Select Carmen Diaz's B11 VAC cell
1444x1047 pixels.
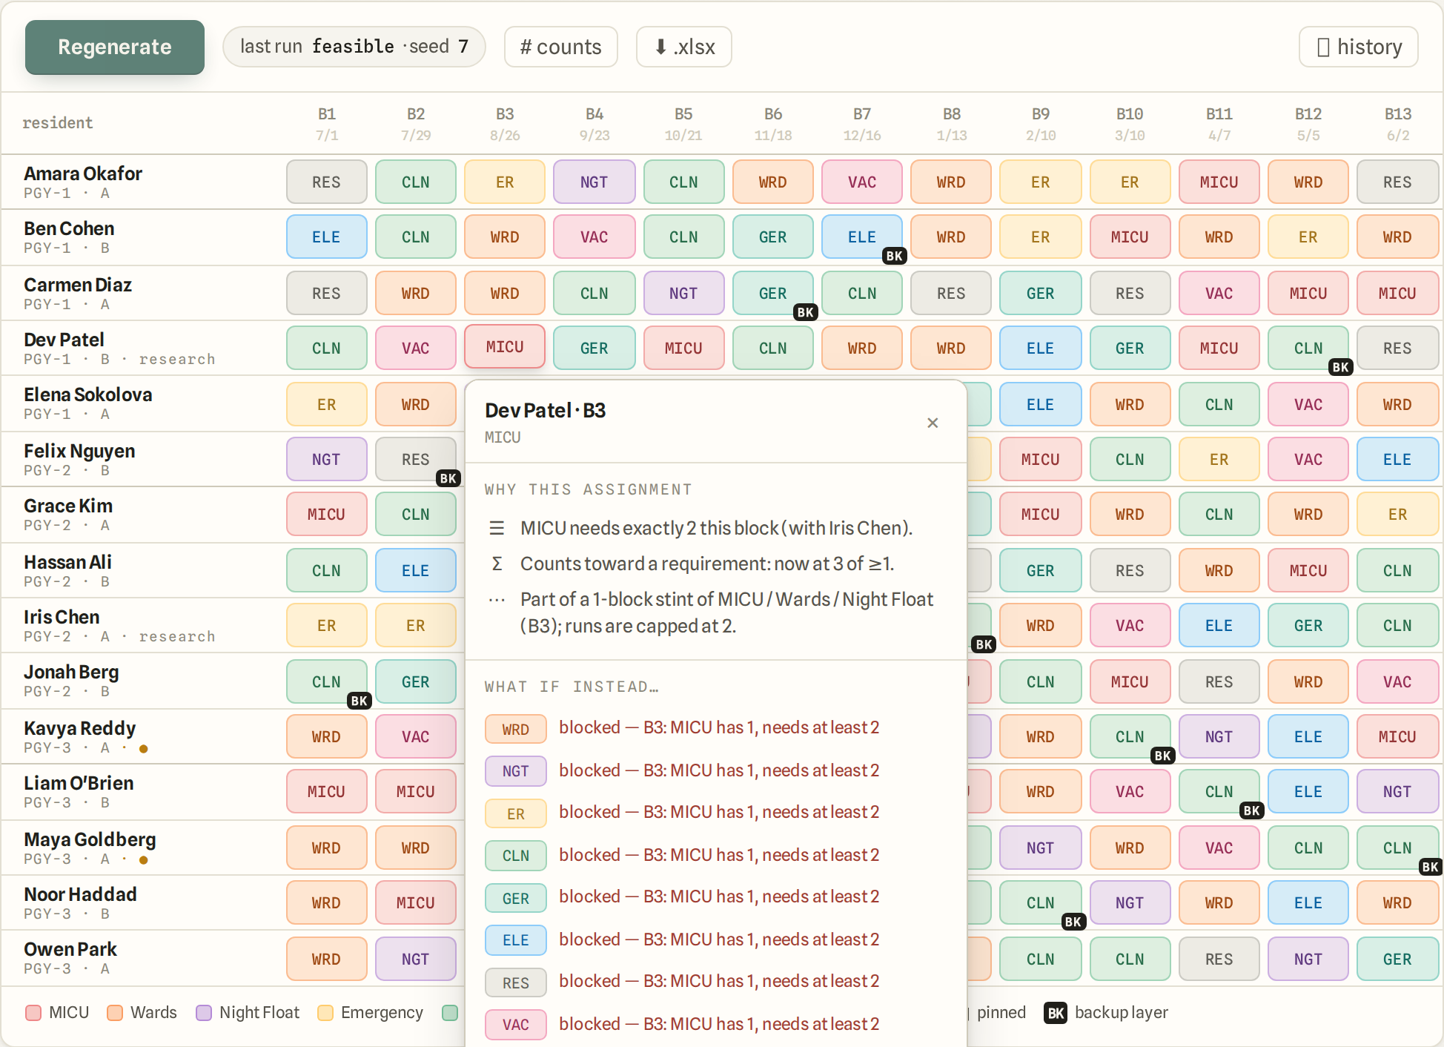tap(1219, 293)
